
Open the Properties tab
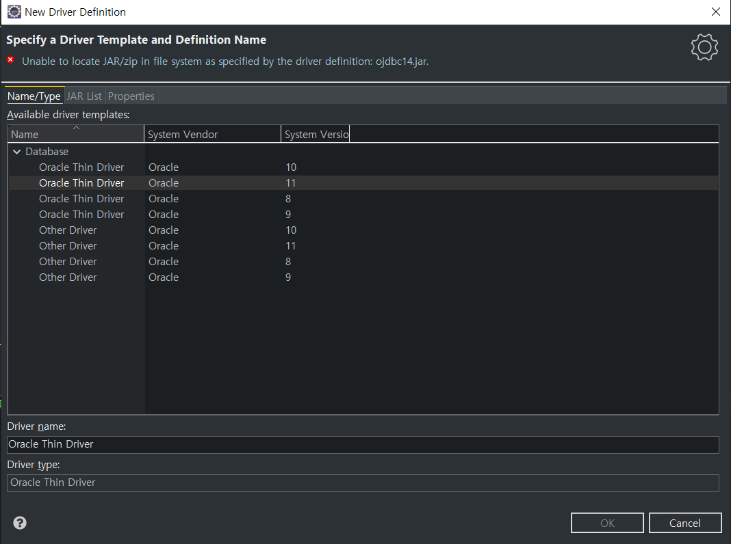pyautogui.click(x=131, y=96)
